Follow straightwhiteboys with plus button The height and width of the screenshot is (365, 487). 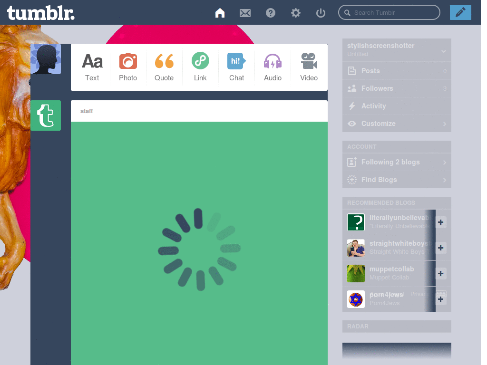(440, 248)
